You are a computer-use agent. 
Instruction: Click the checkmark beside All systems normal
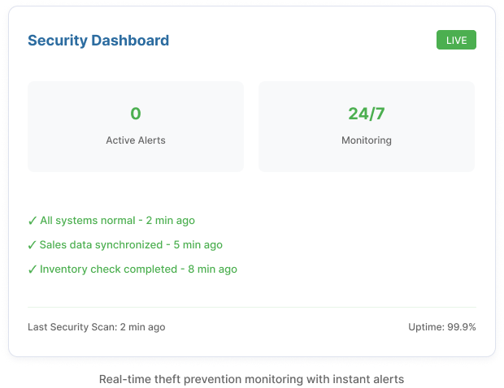pyautogui.click(x=33, y=220)
